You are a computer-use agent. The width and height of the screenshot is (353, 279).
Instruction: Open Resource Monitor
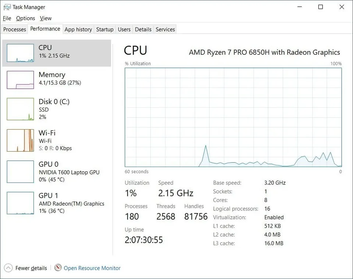point(92,268)
